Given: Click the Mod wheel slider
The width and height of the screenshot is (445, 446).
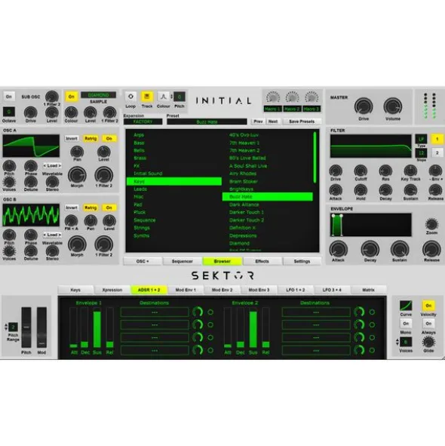Looking at the screenshot, I should pos(41,328).
